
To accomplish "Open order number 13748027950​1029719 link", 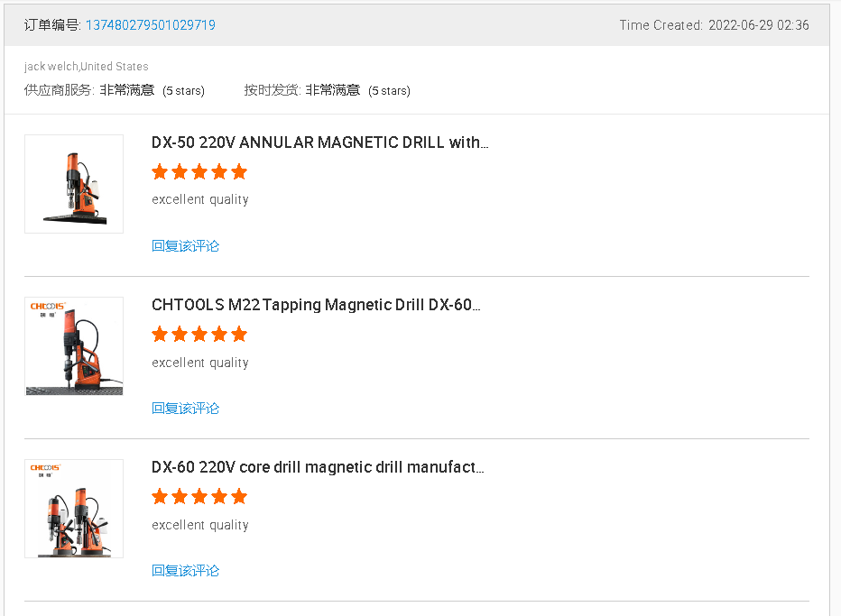I will pos(150,25).
